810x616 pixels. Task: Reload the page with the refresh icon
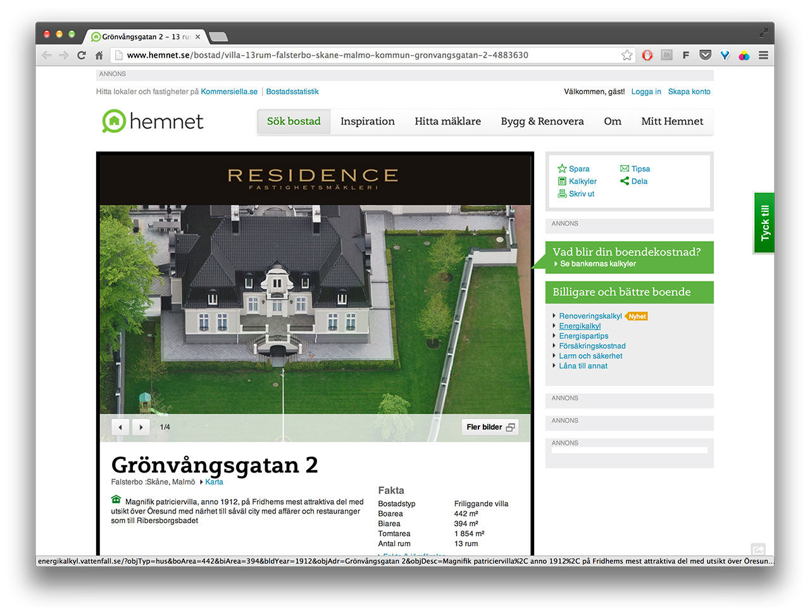[82, 55]
